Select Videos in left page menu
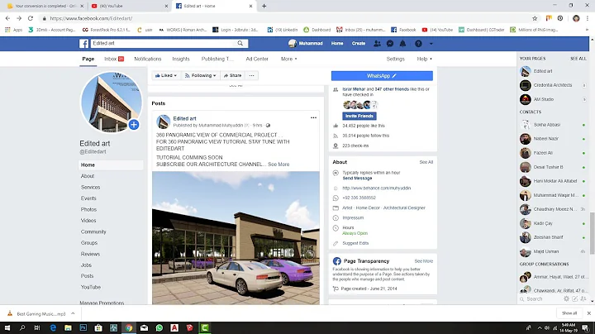595x334 pixels. [88, 221]
